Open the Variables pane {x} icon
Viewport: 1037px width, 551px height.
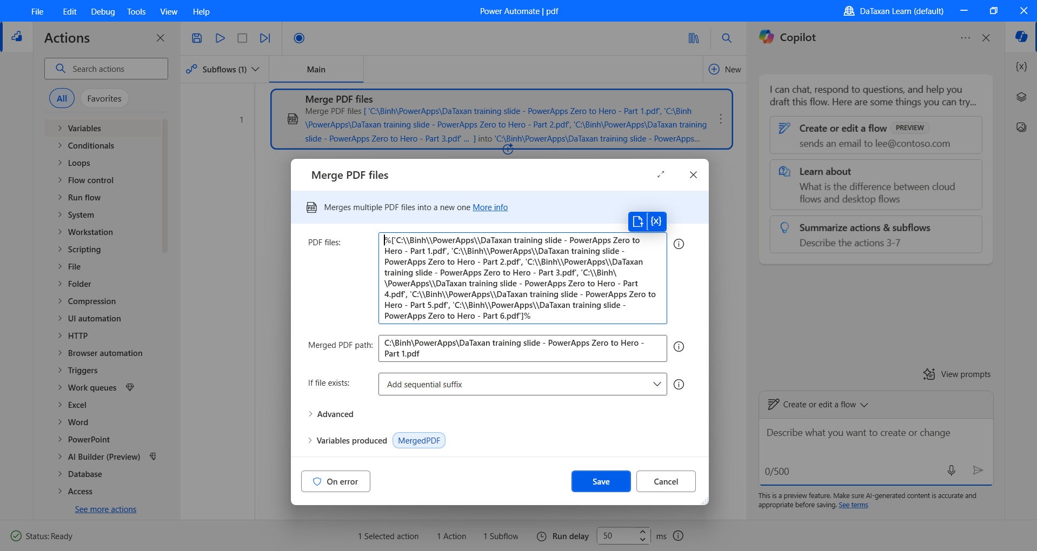[x=1021, y=66]
